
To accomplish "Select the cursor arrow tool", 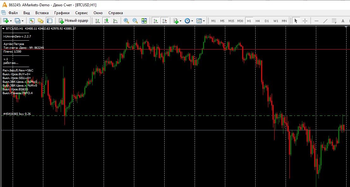I will [296, 21].
